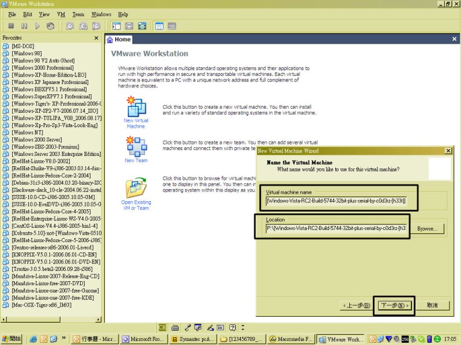Click the New Virtual Machine icon
Viewport: 461px width, 345px height.
[x=136, y=106]
